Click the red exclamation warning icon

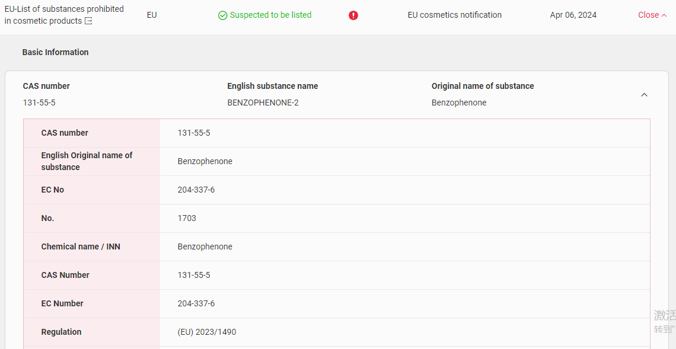pyautogui.click(x=353, y=15)
